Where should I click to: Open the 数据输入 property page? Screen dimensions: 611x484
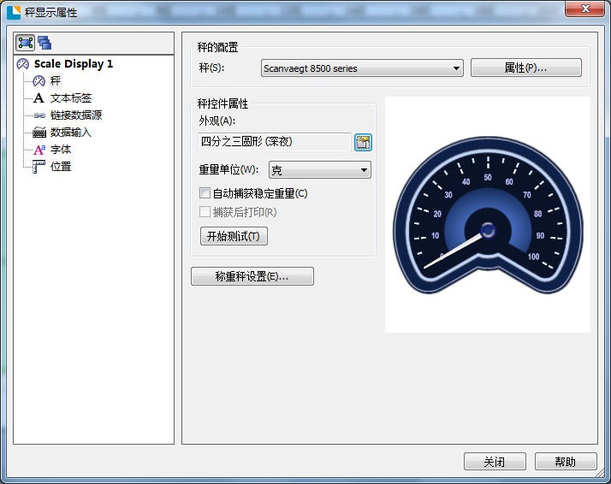pos(70,133)
